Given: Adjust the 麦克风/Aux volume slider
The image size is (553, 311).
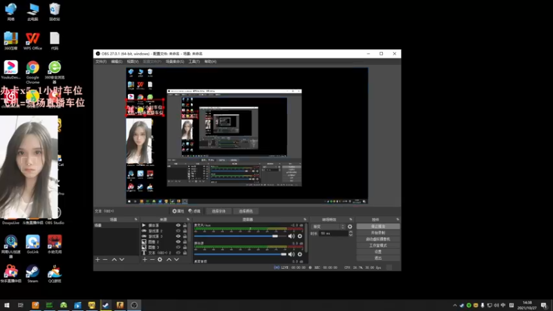Looking at the screenshot, I should pyautogui.click(x=241, y=236).
